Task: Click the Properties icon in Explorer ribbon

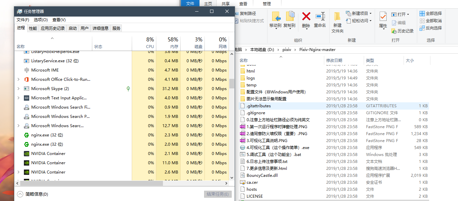Action: [x=383, y=16]
